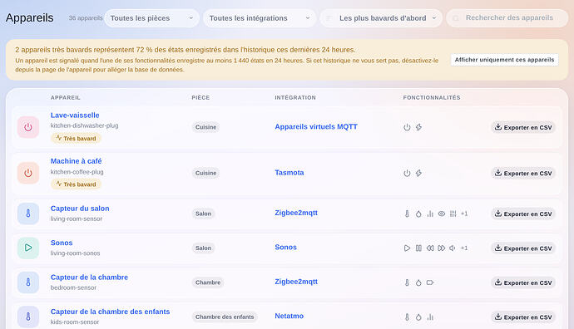Screen dimensions: 574x329
Task: Open the Toutes les intégrations dropdown
Action: (260, 18)
